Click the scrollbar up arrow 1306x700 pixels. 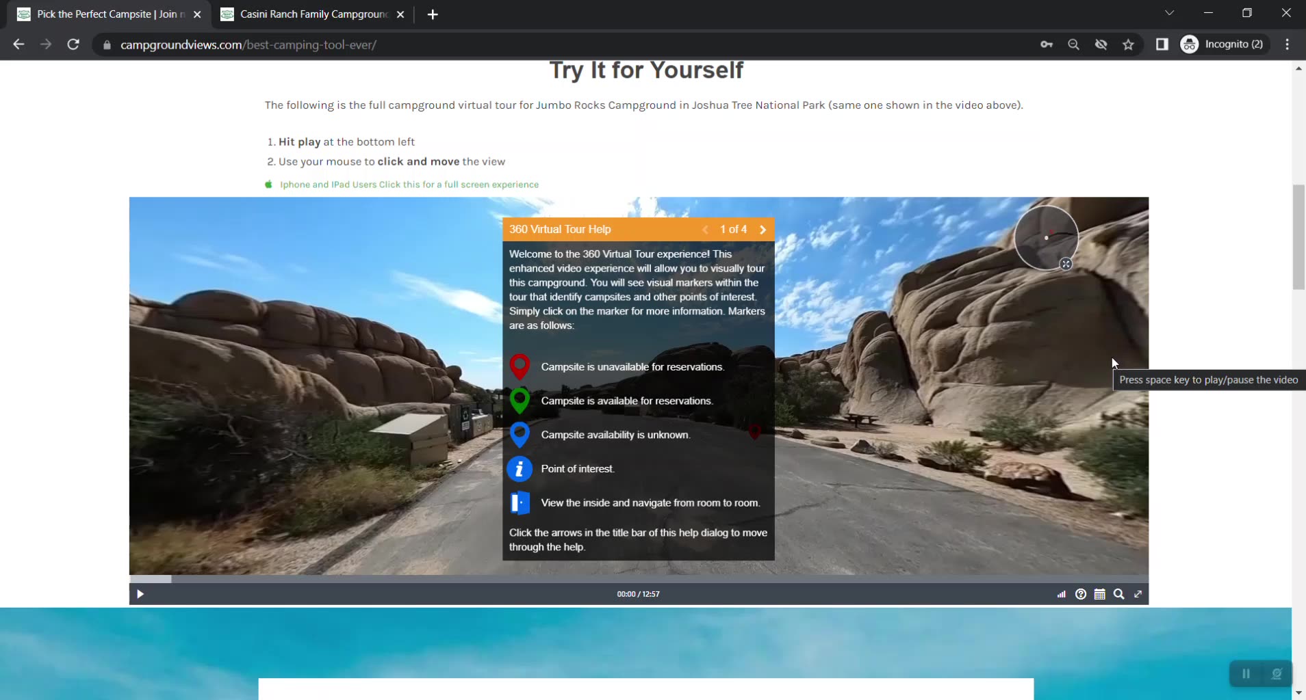click(x=1298, y=68)
